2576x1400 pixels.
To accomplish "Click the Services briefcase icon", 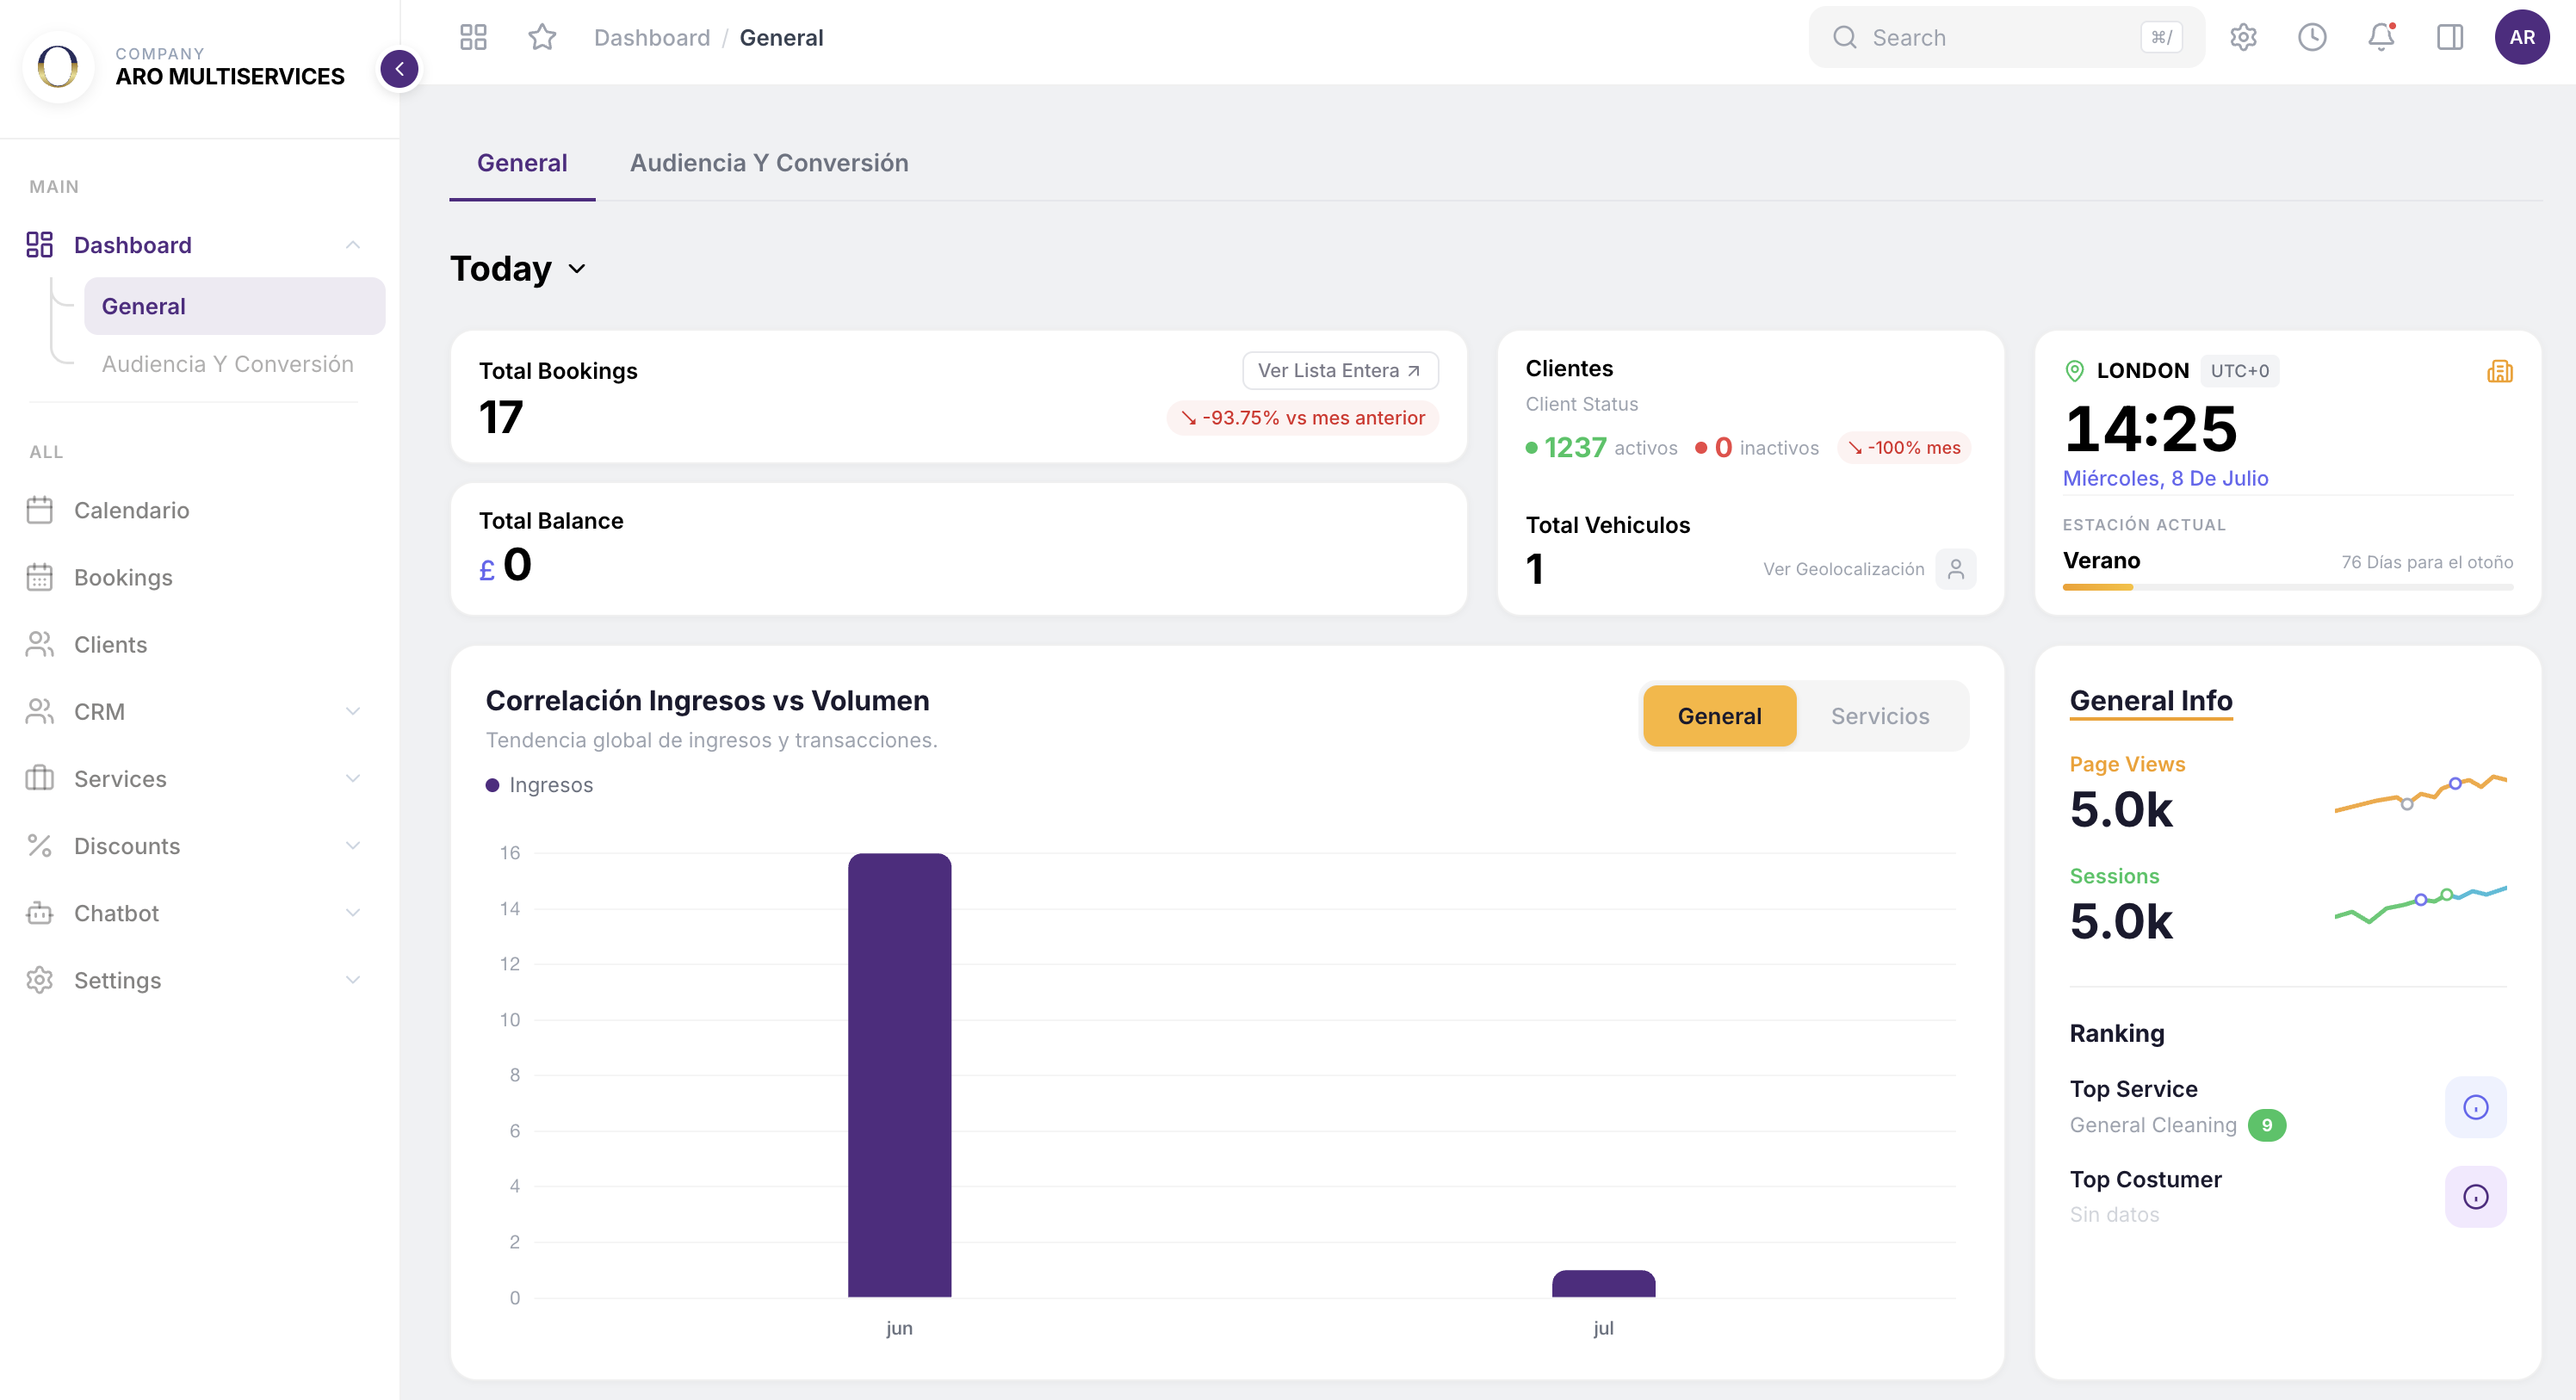I will point(40,778).
